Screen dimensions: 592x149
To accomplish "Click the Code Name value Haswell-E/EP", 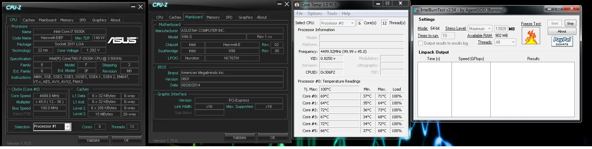I will coord(52,38).
